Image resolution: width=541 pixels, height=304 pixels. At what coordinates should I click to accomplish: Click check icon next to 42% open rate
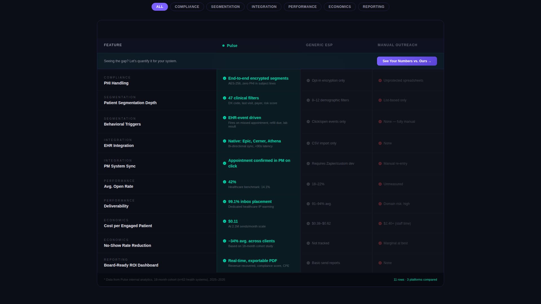click(225, 182)
